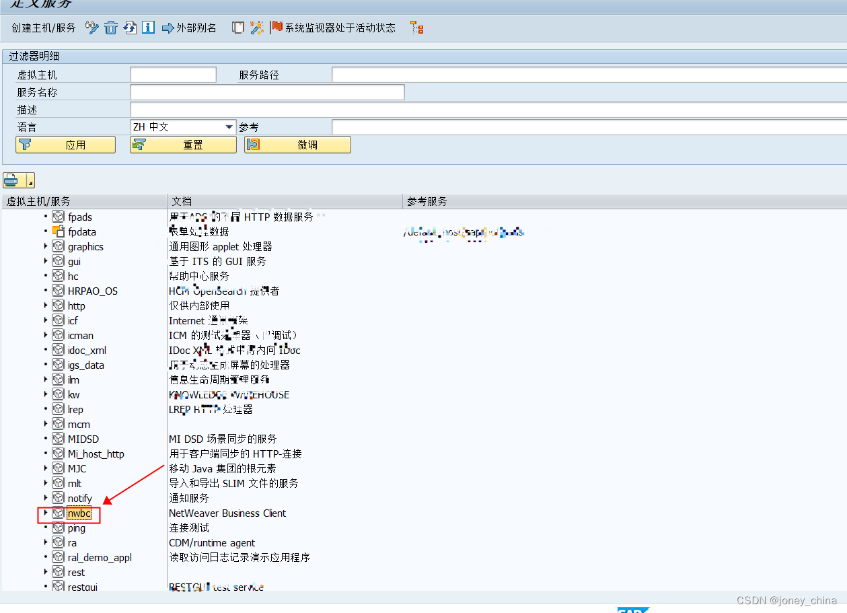Expand the icman service node
847x613 pixels.
[46, 335]
